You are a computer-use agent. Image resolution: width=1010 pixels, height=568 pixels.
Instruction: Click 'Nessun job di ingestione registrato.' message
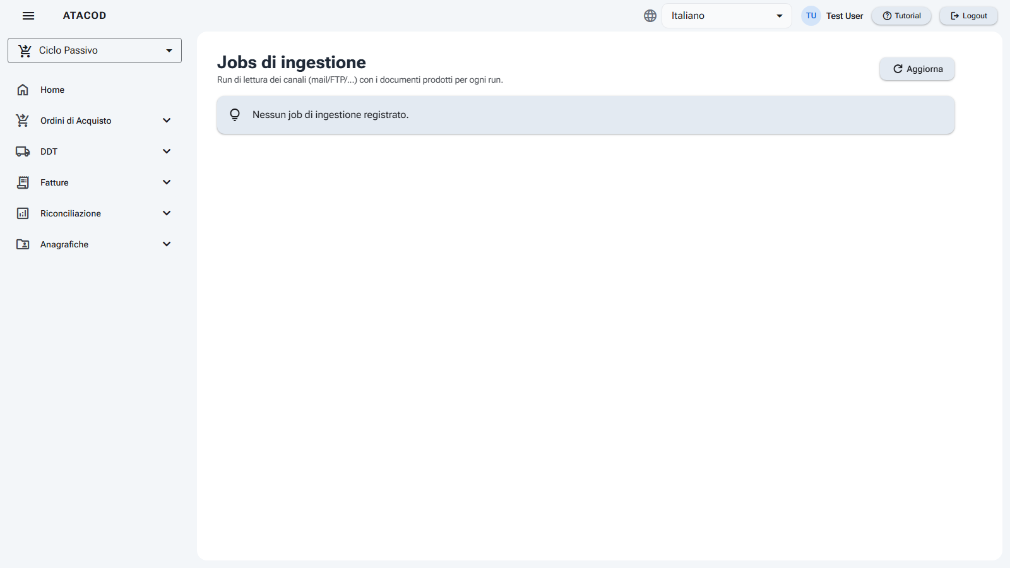point(331,115)
